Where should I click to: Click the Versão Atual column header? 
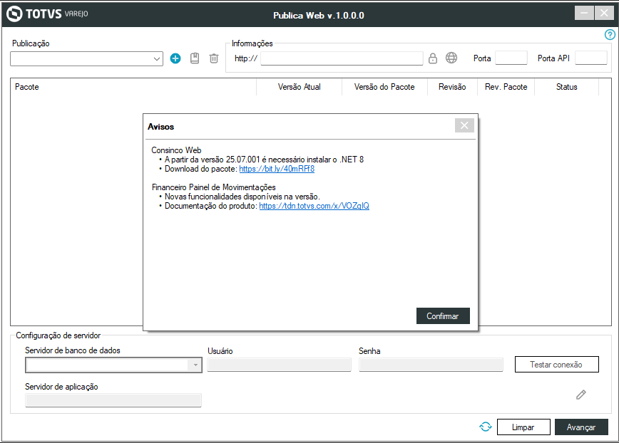[x=300, y=87]
